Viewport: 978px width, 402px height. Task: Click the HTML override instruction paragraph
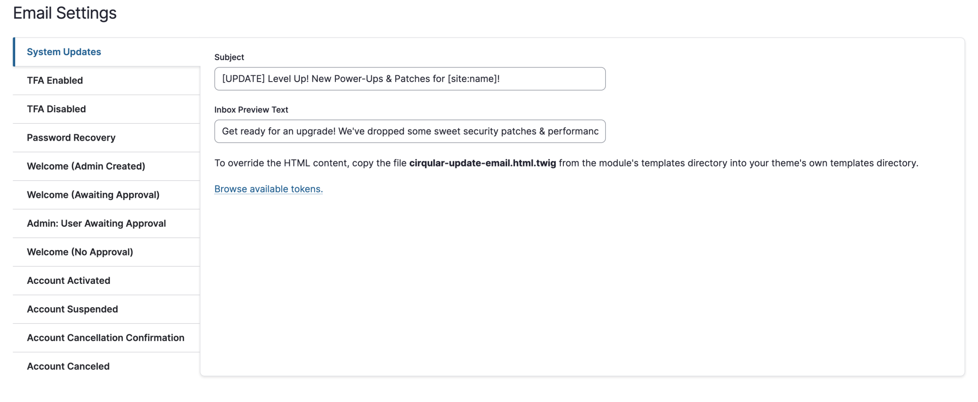[x=566, y=163]
